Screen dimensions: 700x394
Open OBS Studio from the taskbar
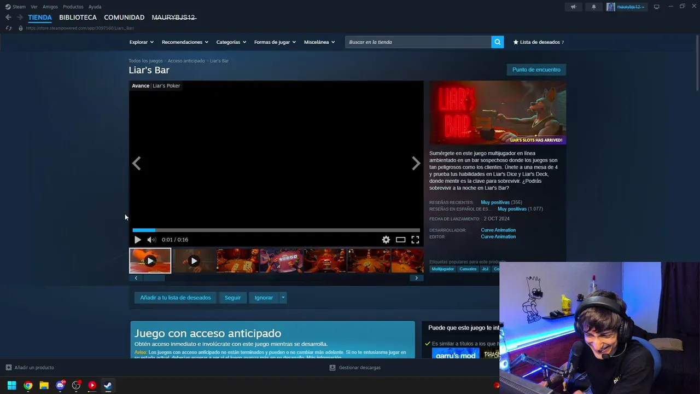pos(76,385)
